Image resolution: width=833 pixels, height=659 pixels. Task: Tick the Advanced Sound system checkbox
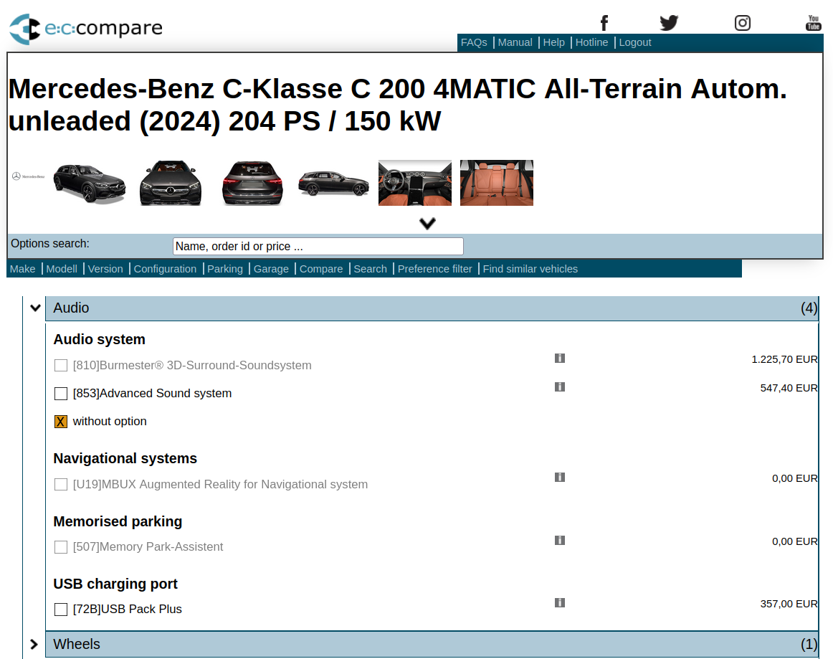tap(61, 393)
